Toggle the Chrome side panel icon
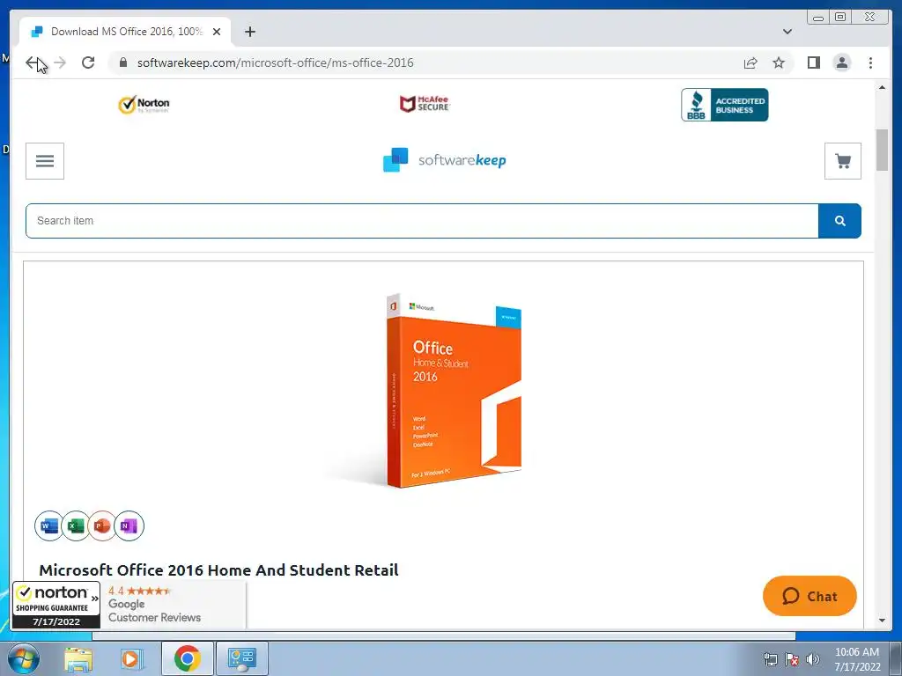 coord(813,62)
